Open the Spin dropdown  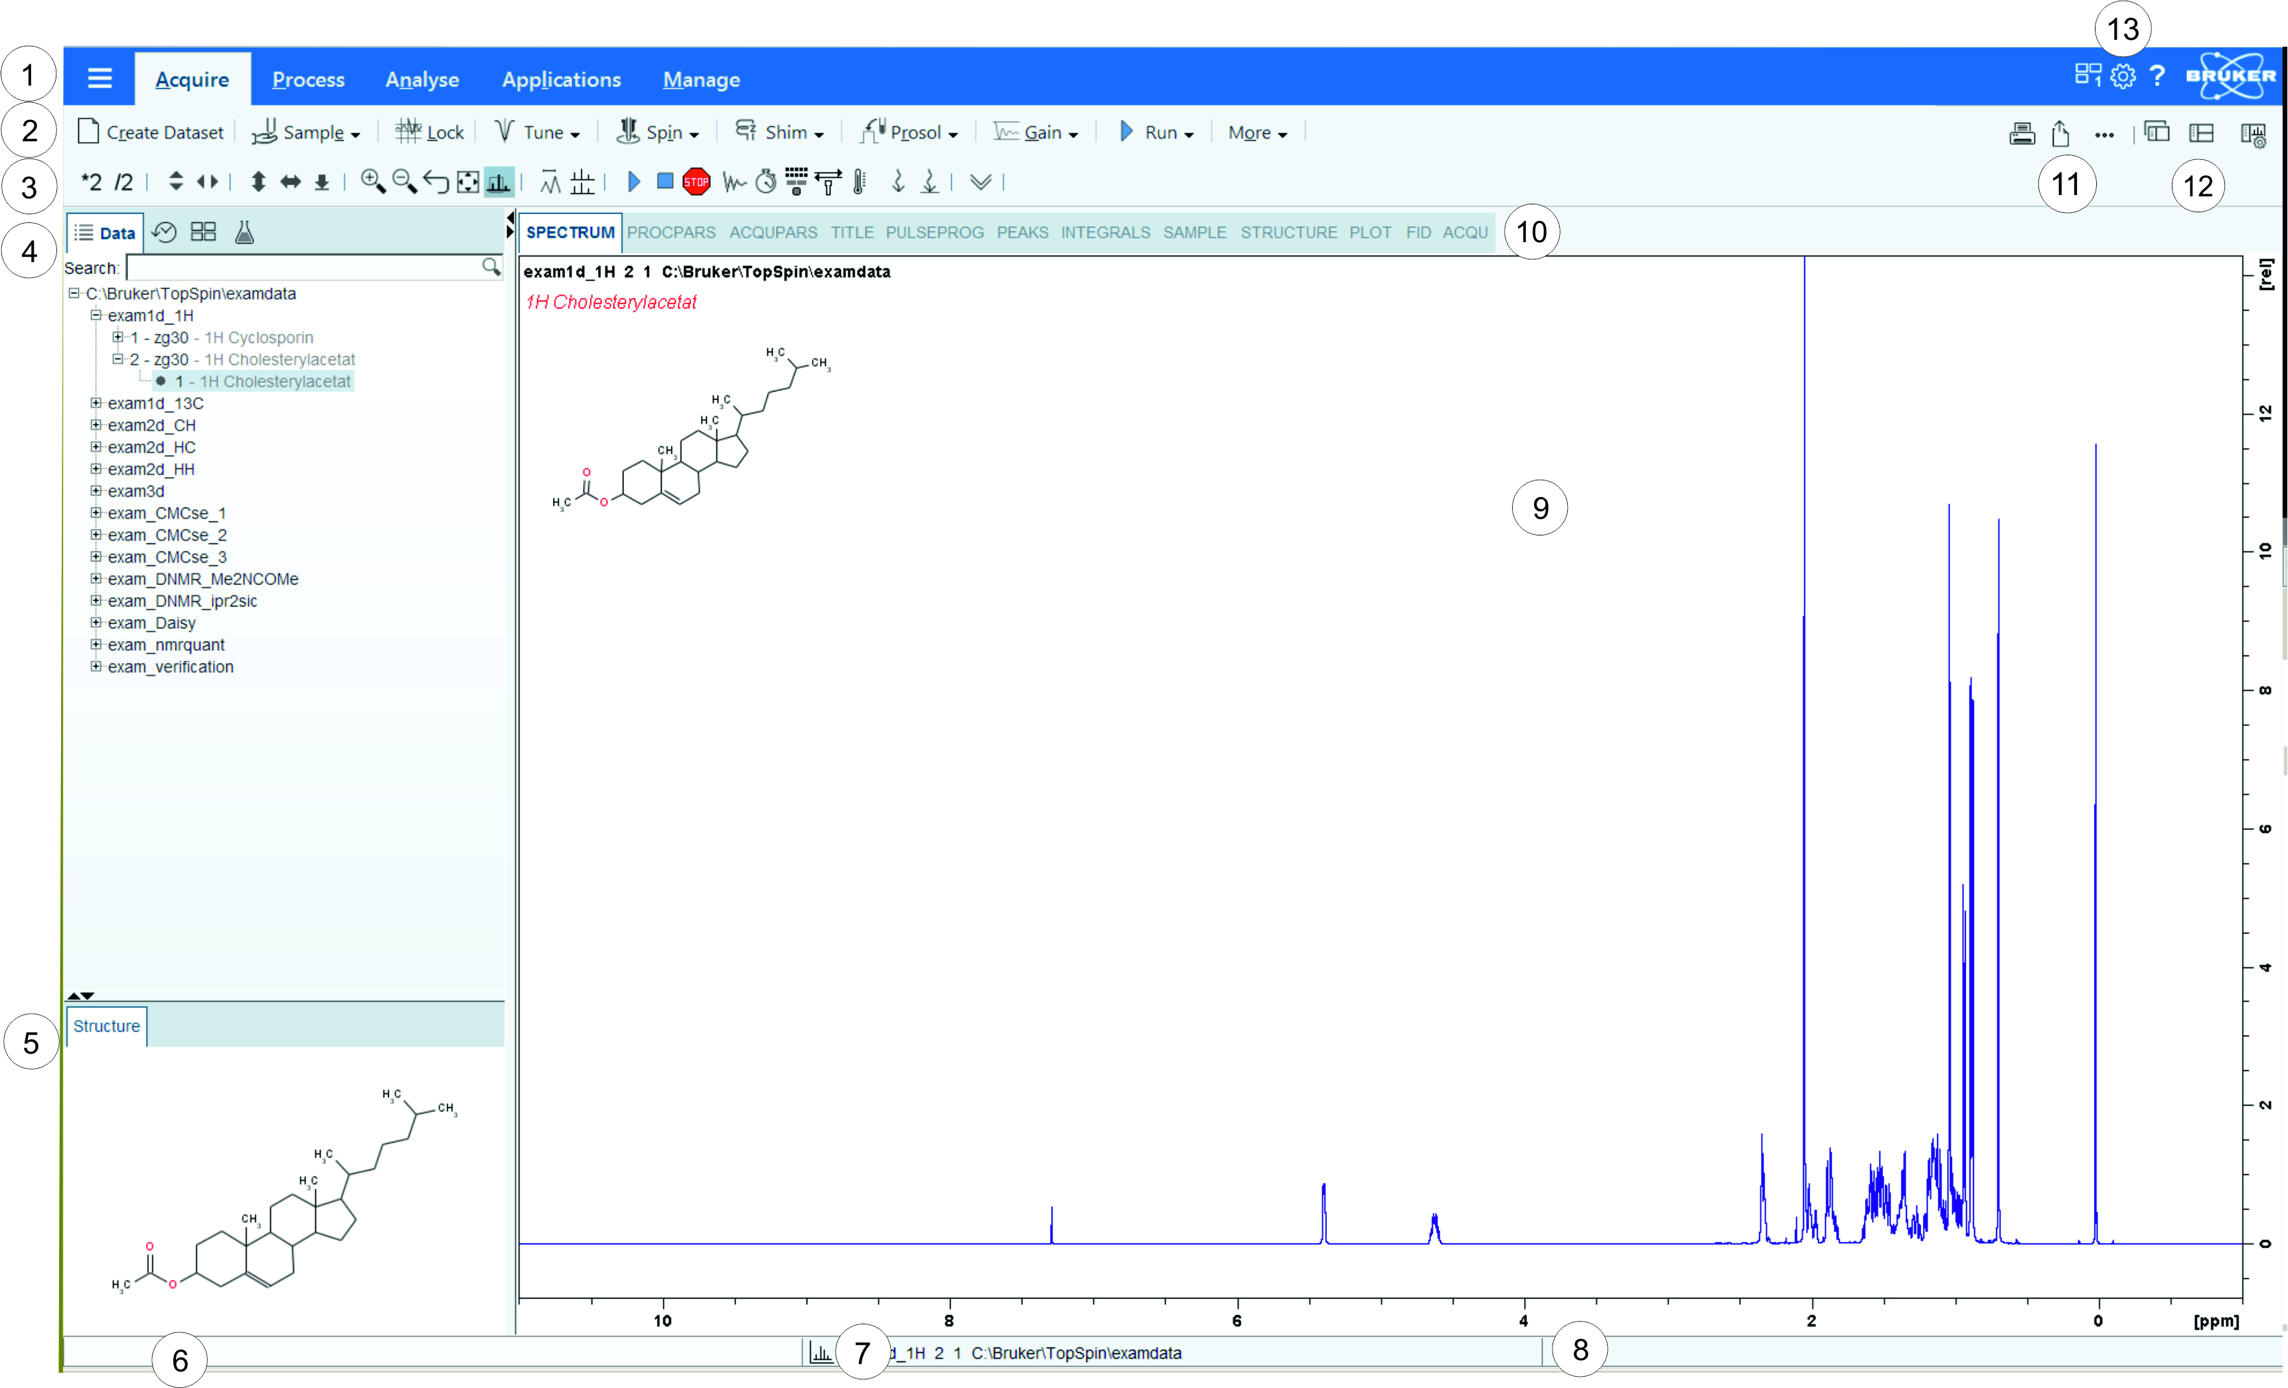[657, 132]
